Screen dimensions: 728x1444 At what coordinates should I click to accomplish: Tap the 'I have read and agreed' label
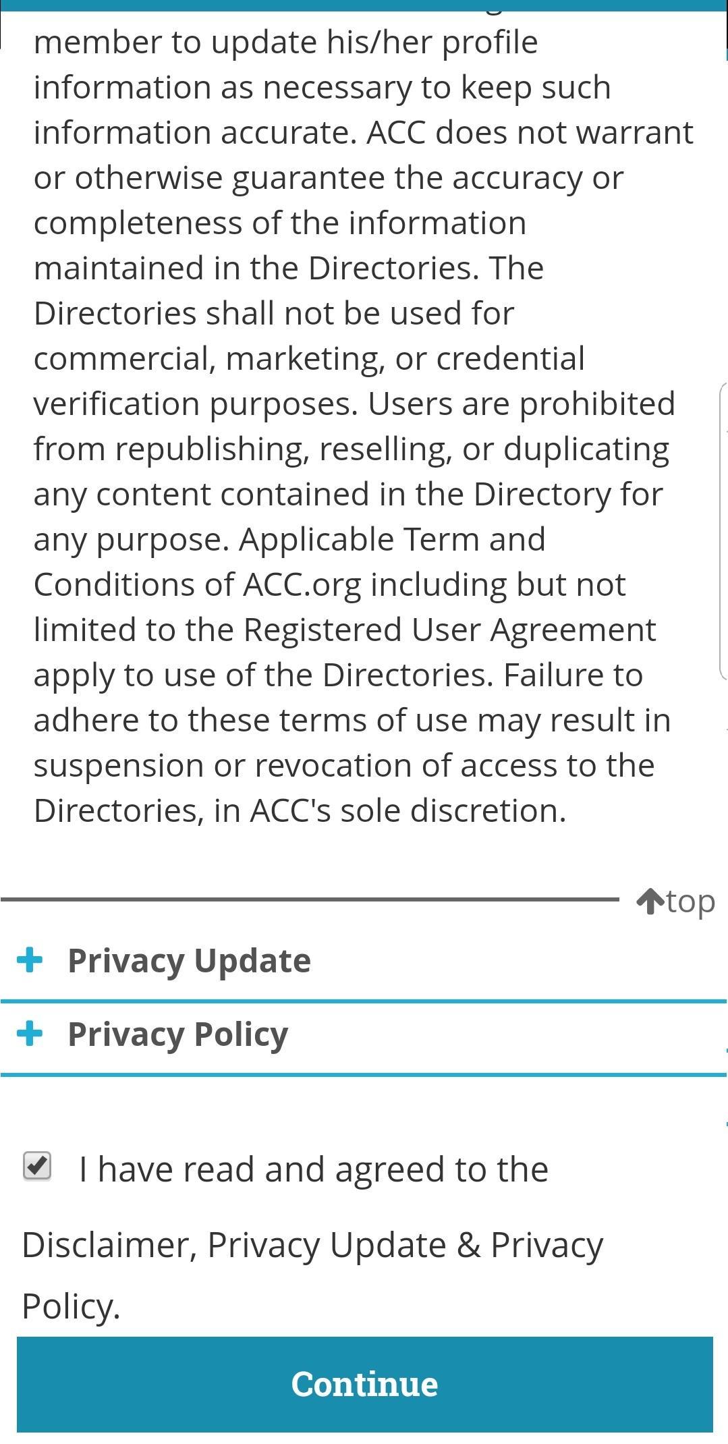(314, 1169)
